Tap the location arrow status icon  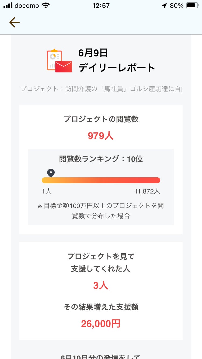pyautogui.click(x=164, y=5)
